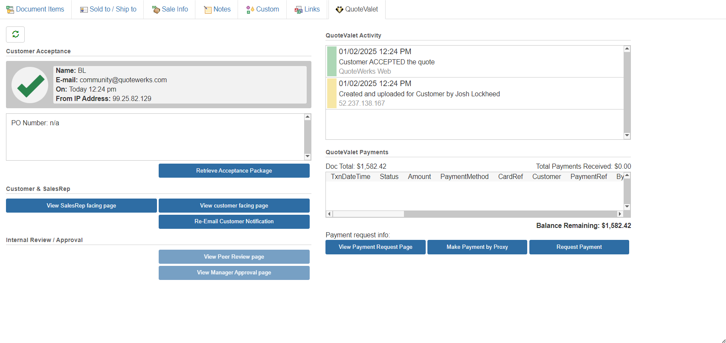726x343 pixels.
Task: Open View SalesRep facing page
Action: click(x=81, y=206)
